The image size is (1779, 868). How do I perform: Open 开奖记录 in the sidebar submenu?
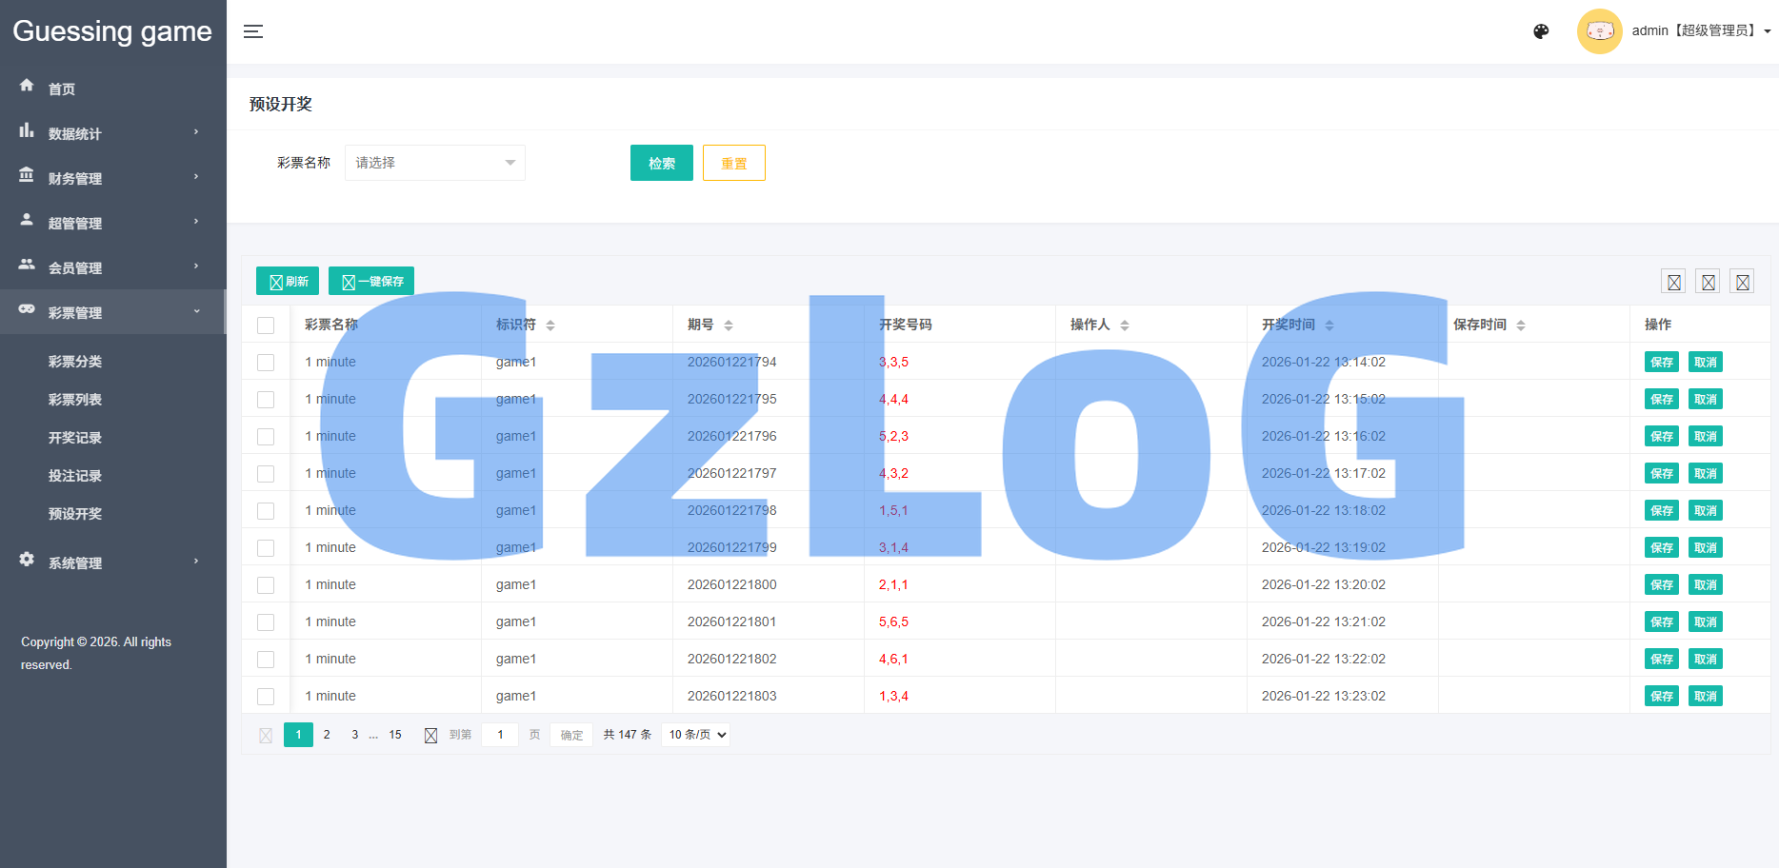[x=75, y=438]
